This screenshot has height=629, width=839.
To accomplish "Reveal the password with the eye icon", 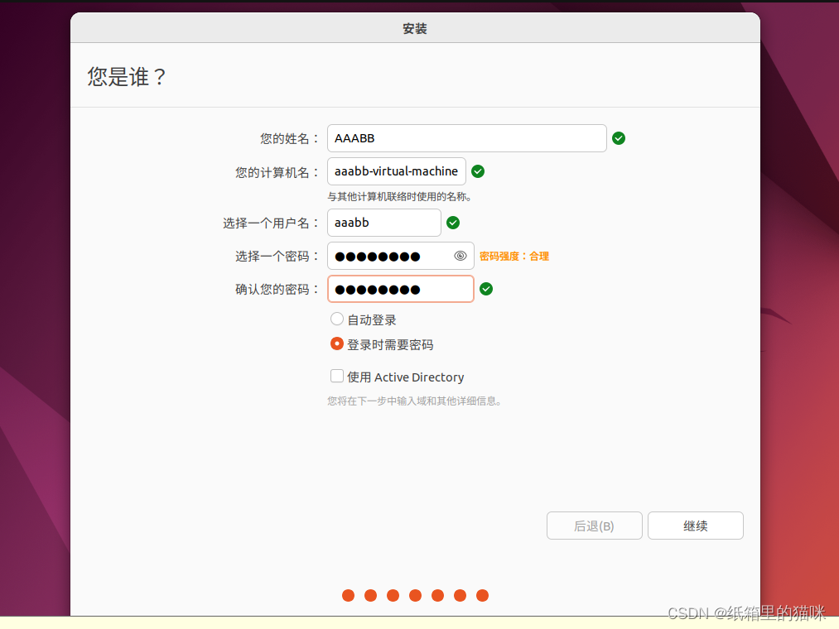I will coord(460,256).
